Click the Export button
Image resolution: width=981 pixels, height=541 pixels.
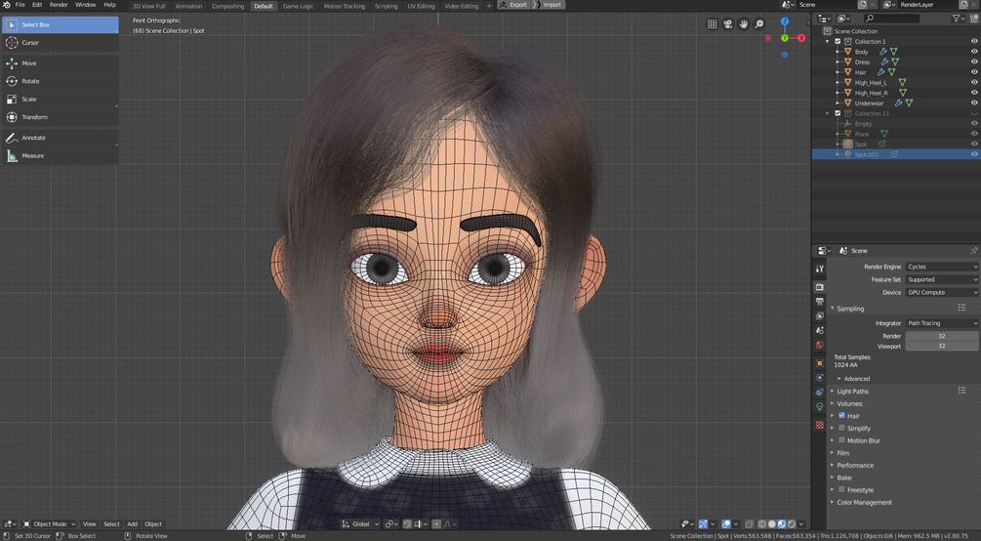coord(513,4)
